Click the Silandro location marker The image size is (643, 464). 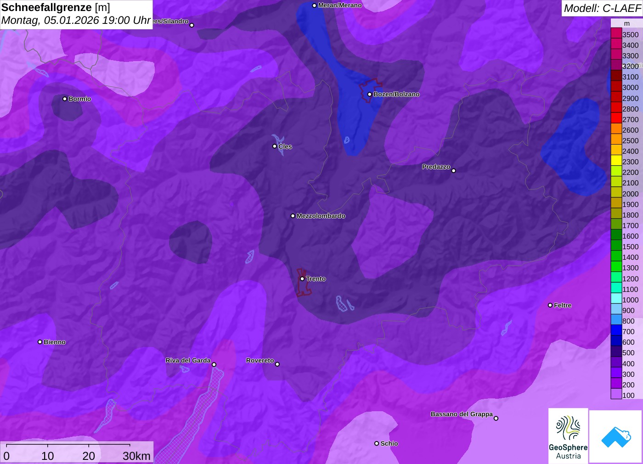pos(192,25)
